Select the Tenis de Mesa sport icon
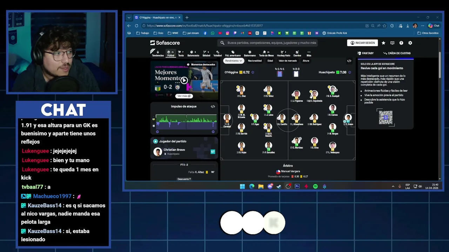 pyautogui.click(x=266, y=54)
